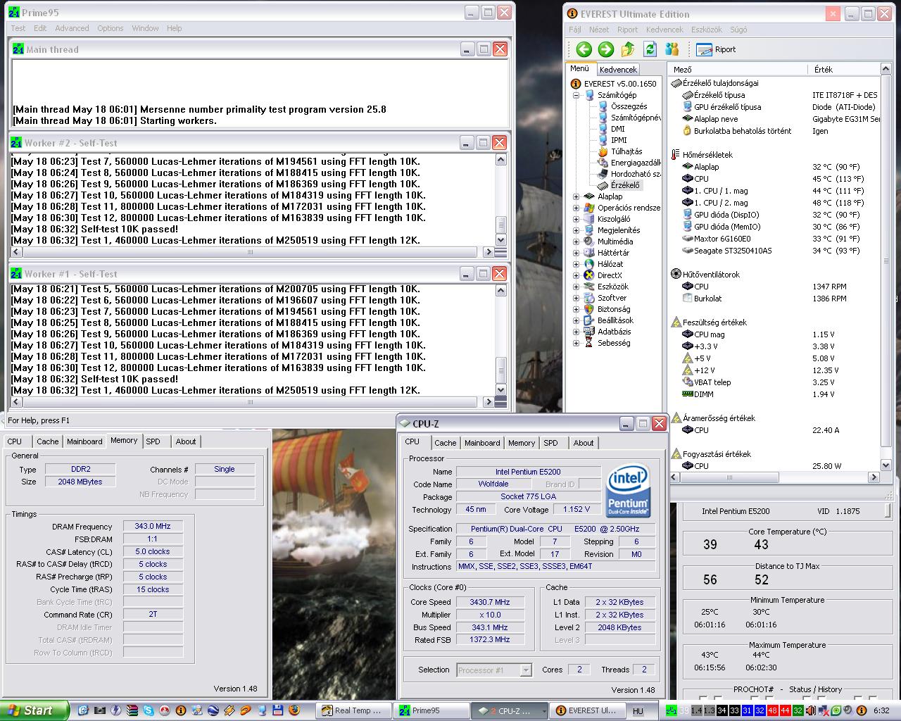Switch to Cache tab in left CPU-Z window
This screenshot has width=901, height=721.
point(48,441)
